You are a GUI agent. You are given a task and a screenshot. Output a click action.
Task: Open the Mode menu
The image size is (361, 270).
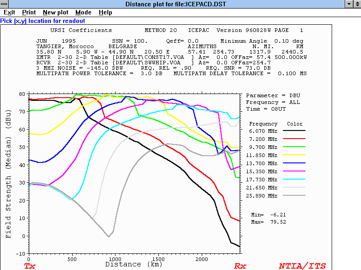83,13
